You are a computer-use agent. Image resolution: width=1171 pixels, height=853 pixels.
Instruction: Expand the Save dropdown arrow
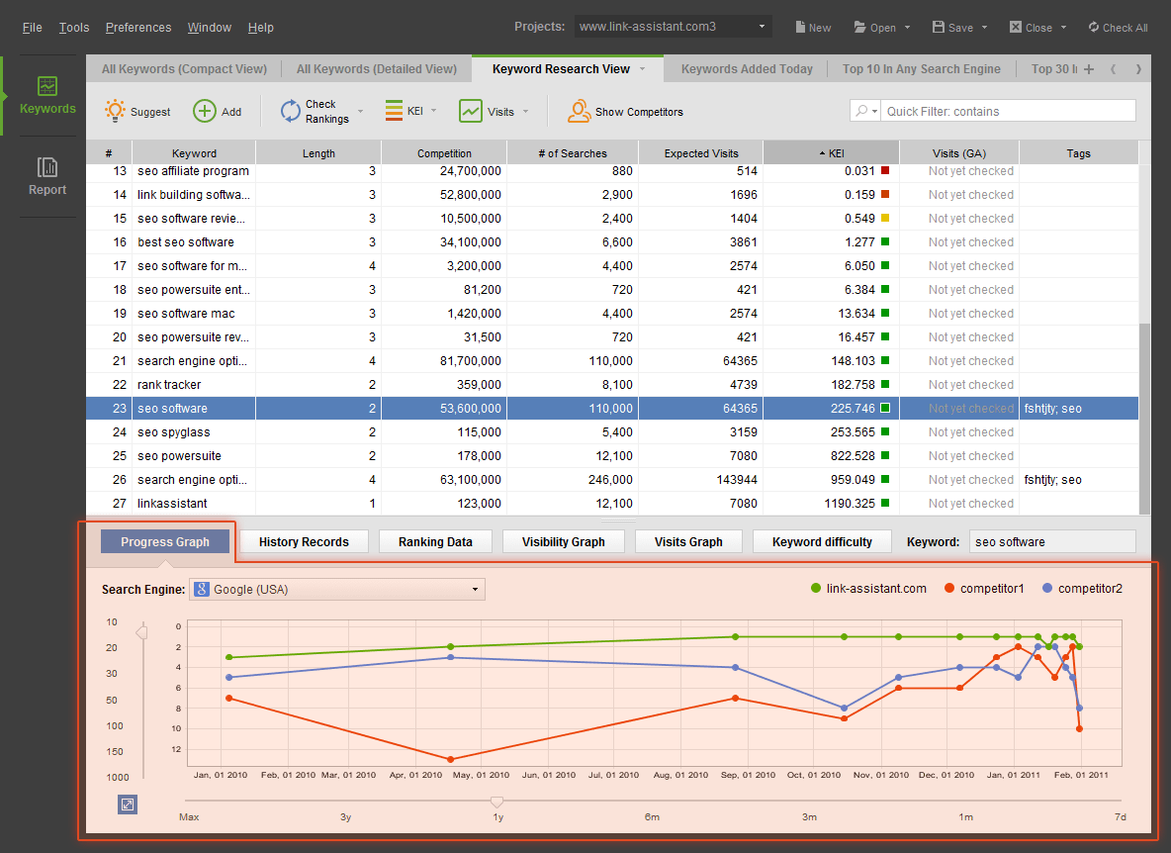tap(984, 28)
